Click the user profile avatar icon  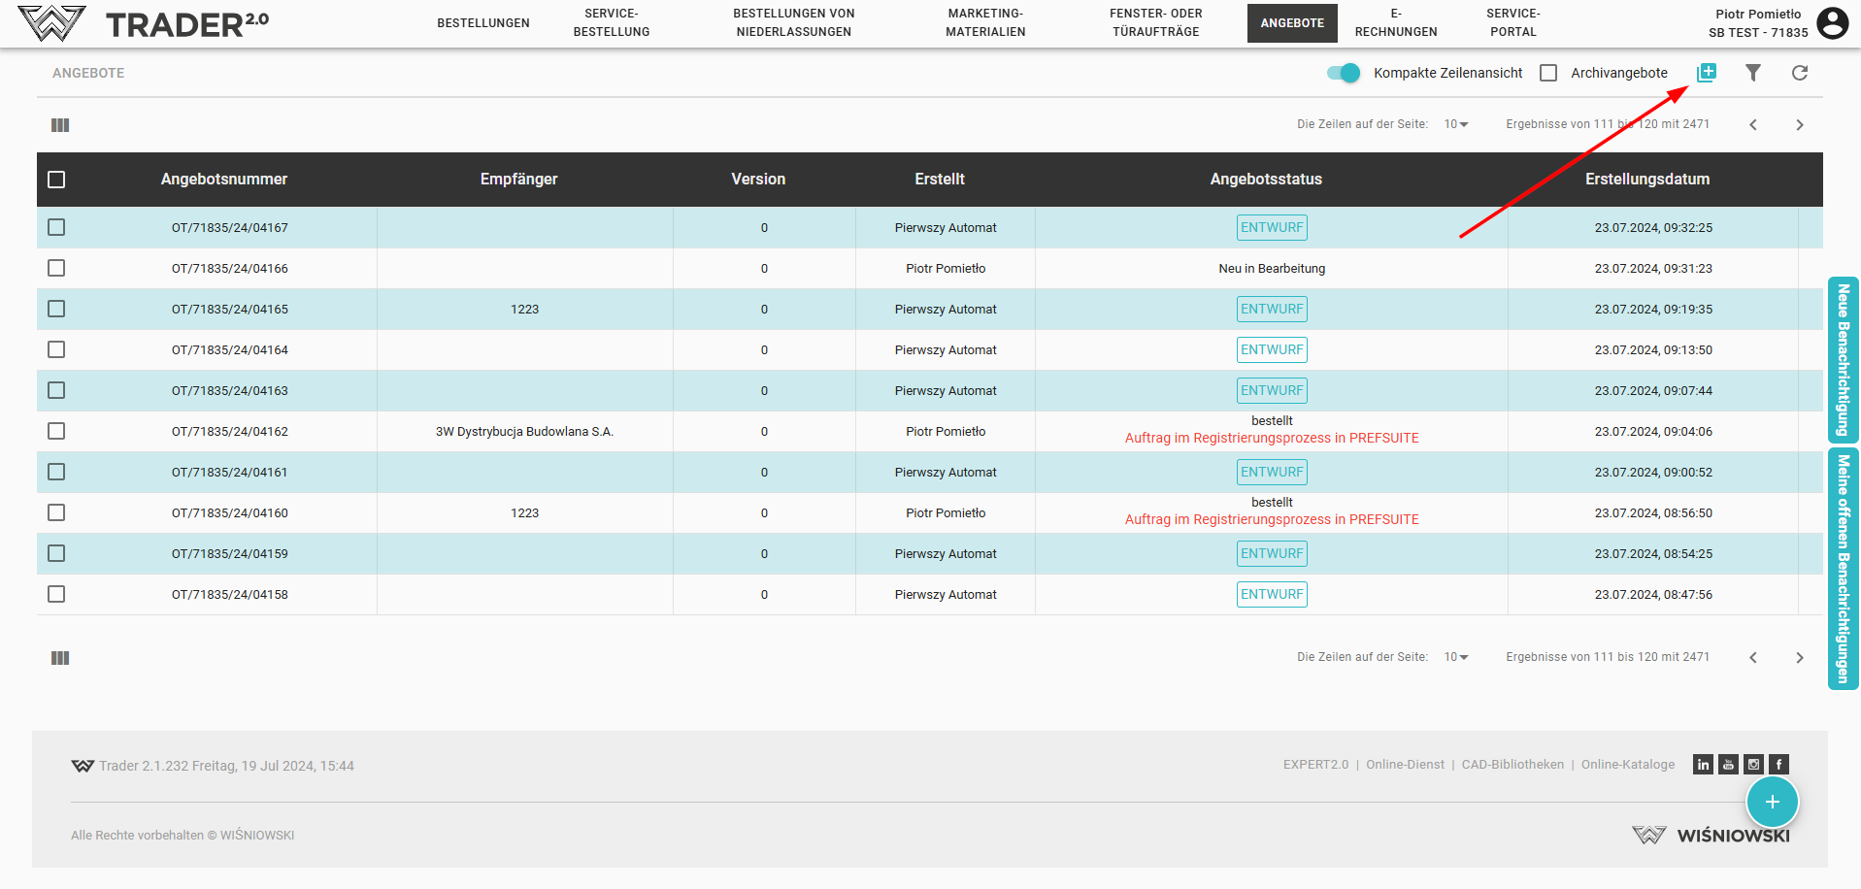tap(1832, 22)
